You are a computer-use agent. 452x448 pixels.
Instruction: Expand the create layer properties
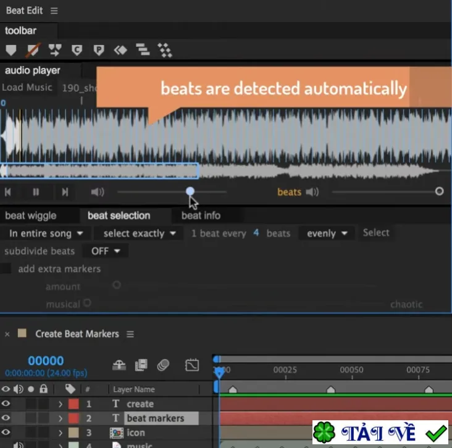tap(61, 404)
